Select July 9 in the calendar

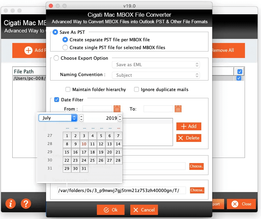click(75, 144)
